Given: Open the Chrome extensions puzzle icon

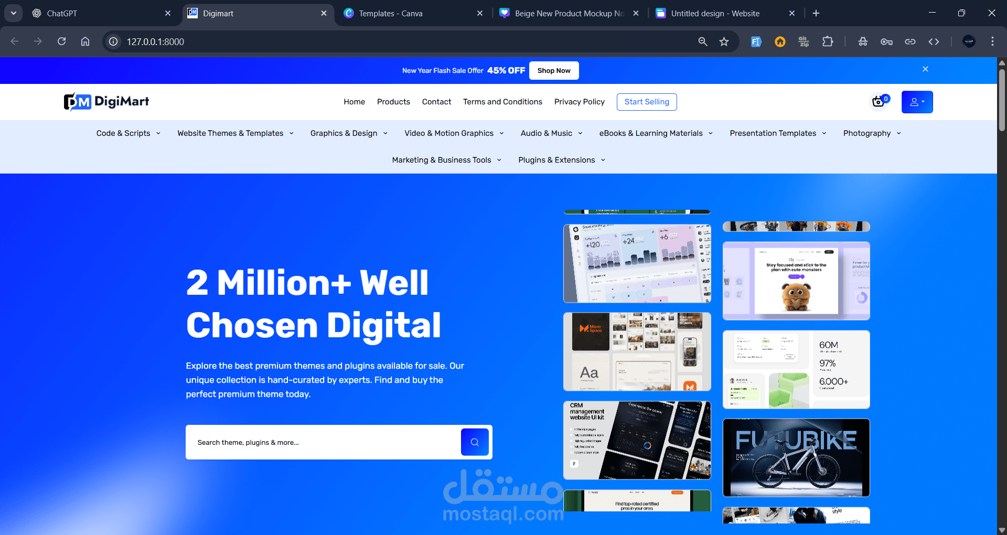Looking at the screenshot, I should tap(828, 41).
